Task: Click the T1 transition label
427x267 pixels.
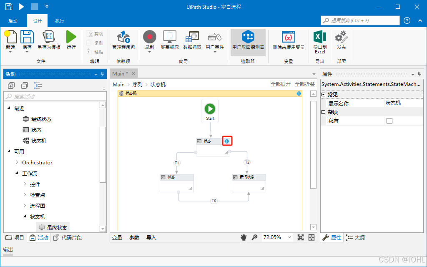Action: (x=177, y=163)
